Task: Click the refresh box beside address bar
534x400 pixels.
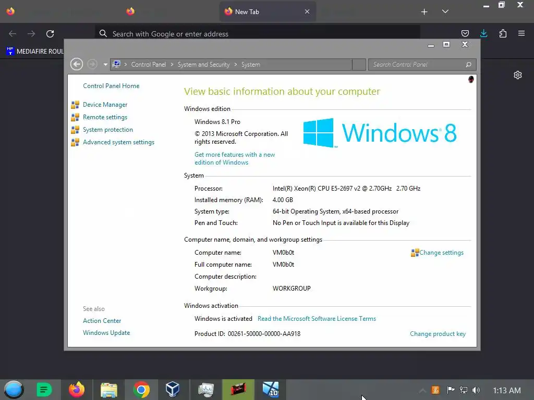Action: coord(359,64)
